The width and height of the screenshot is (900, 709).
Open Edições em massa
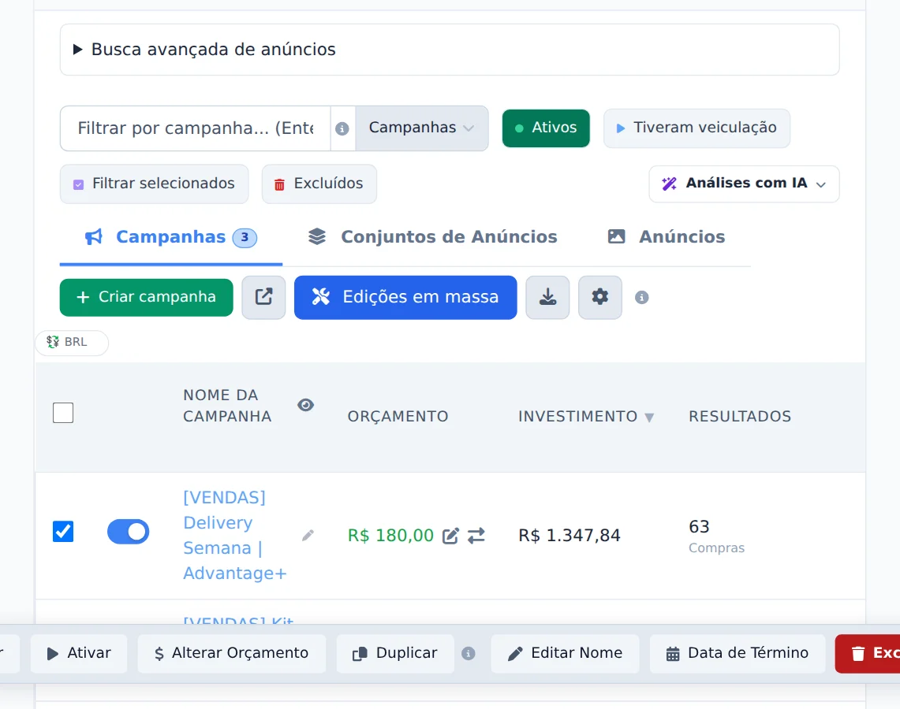405,297
